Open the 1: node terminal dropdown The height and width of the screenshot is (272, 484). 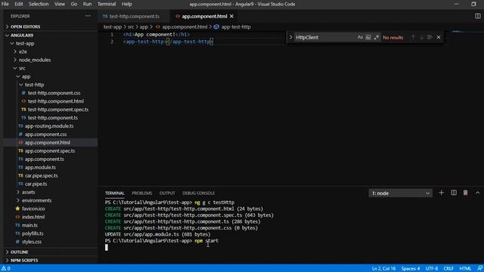pos(400,193)
